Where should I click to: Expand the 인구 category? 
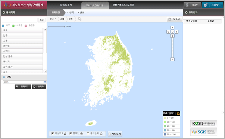22,35
